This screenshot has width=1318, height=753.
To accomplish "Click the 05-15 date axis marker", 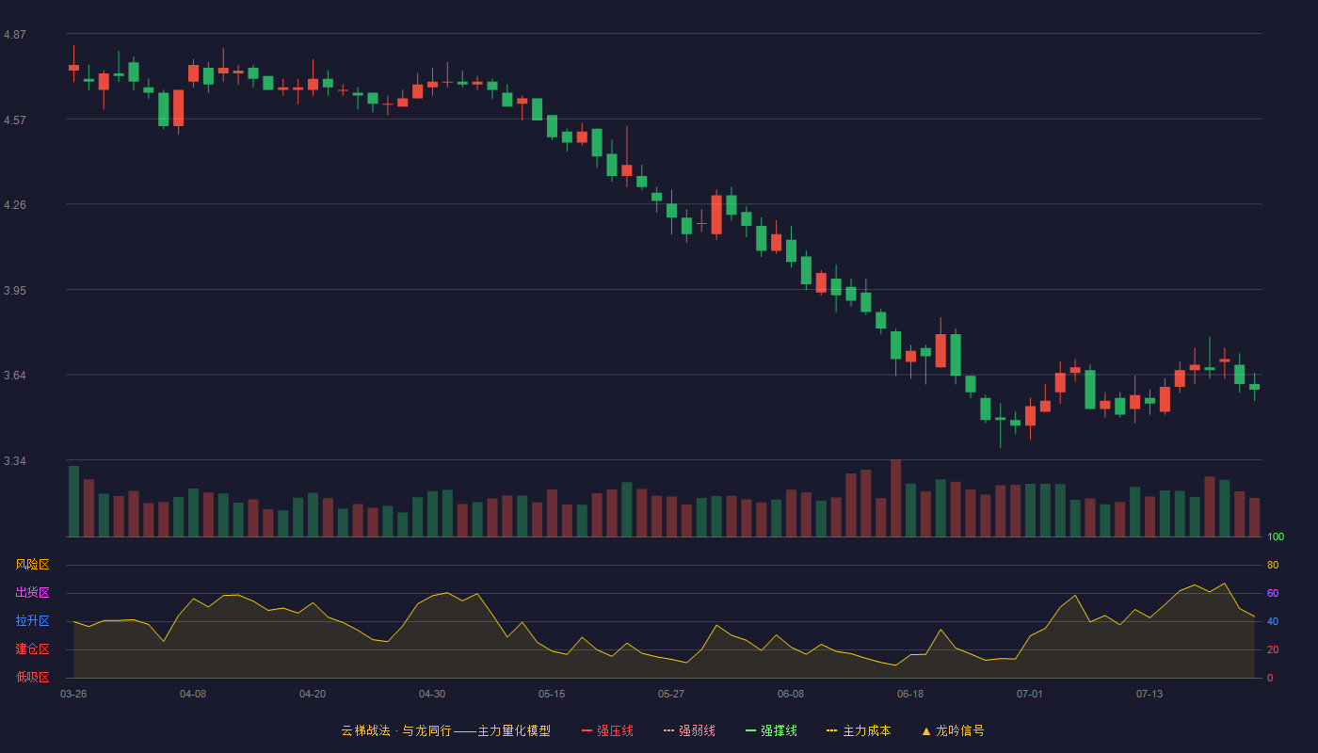I will [552, 694].
